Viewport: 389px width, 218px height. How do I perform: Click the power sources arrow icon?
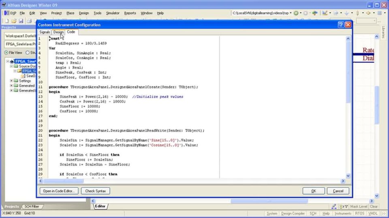coord(346,13)
